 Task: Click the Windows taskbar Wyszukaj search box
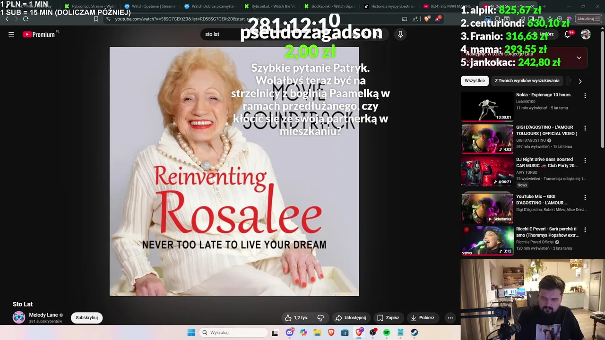[233, 332]
